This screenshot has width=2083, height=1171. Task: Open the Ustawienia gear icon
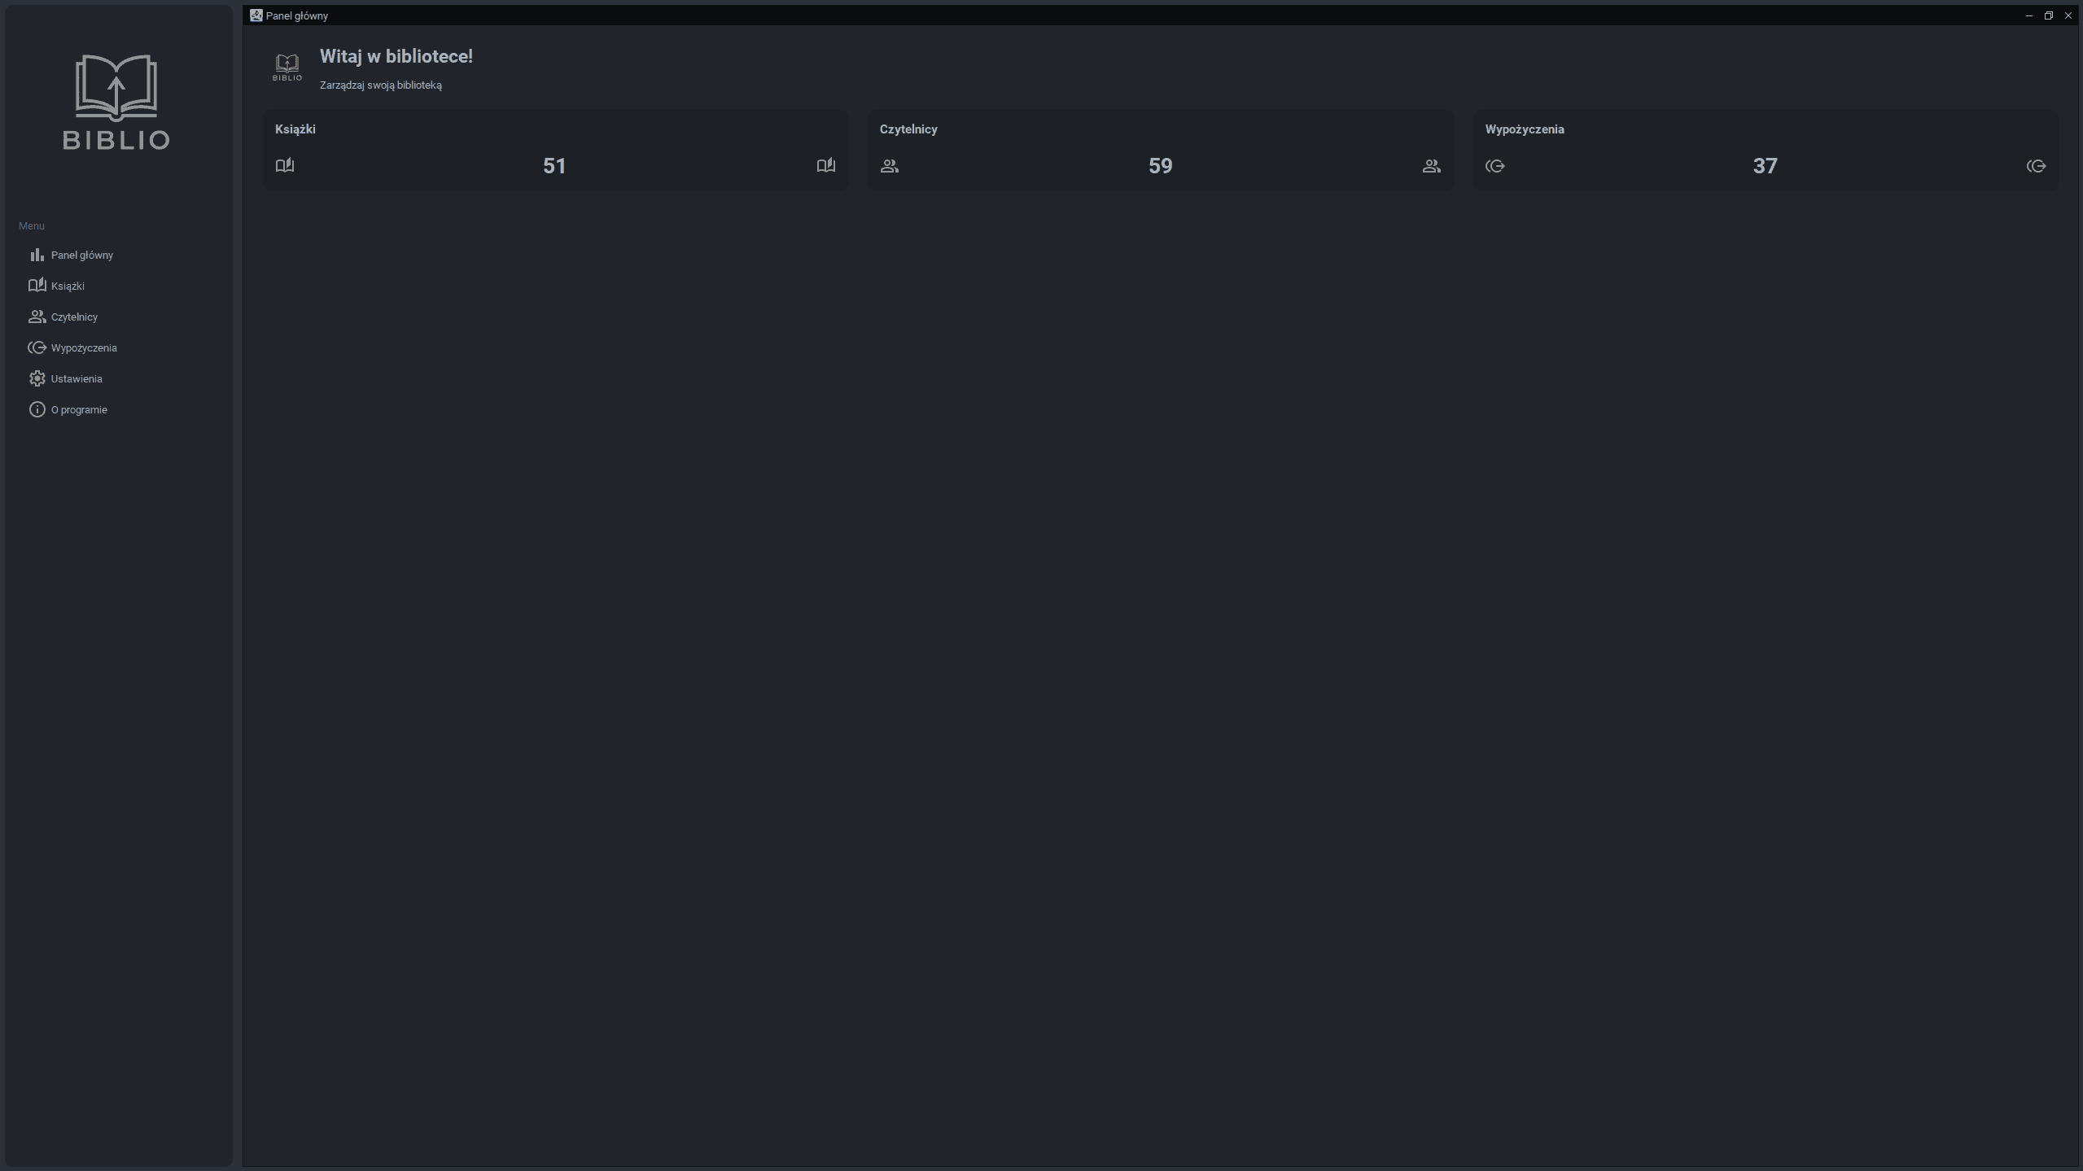(37, 378)
